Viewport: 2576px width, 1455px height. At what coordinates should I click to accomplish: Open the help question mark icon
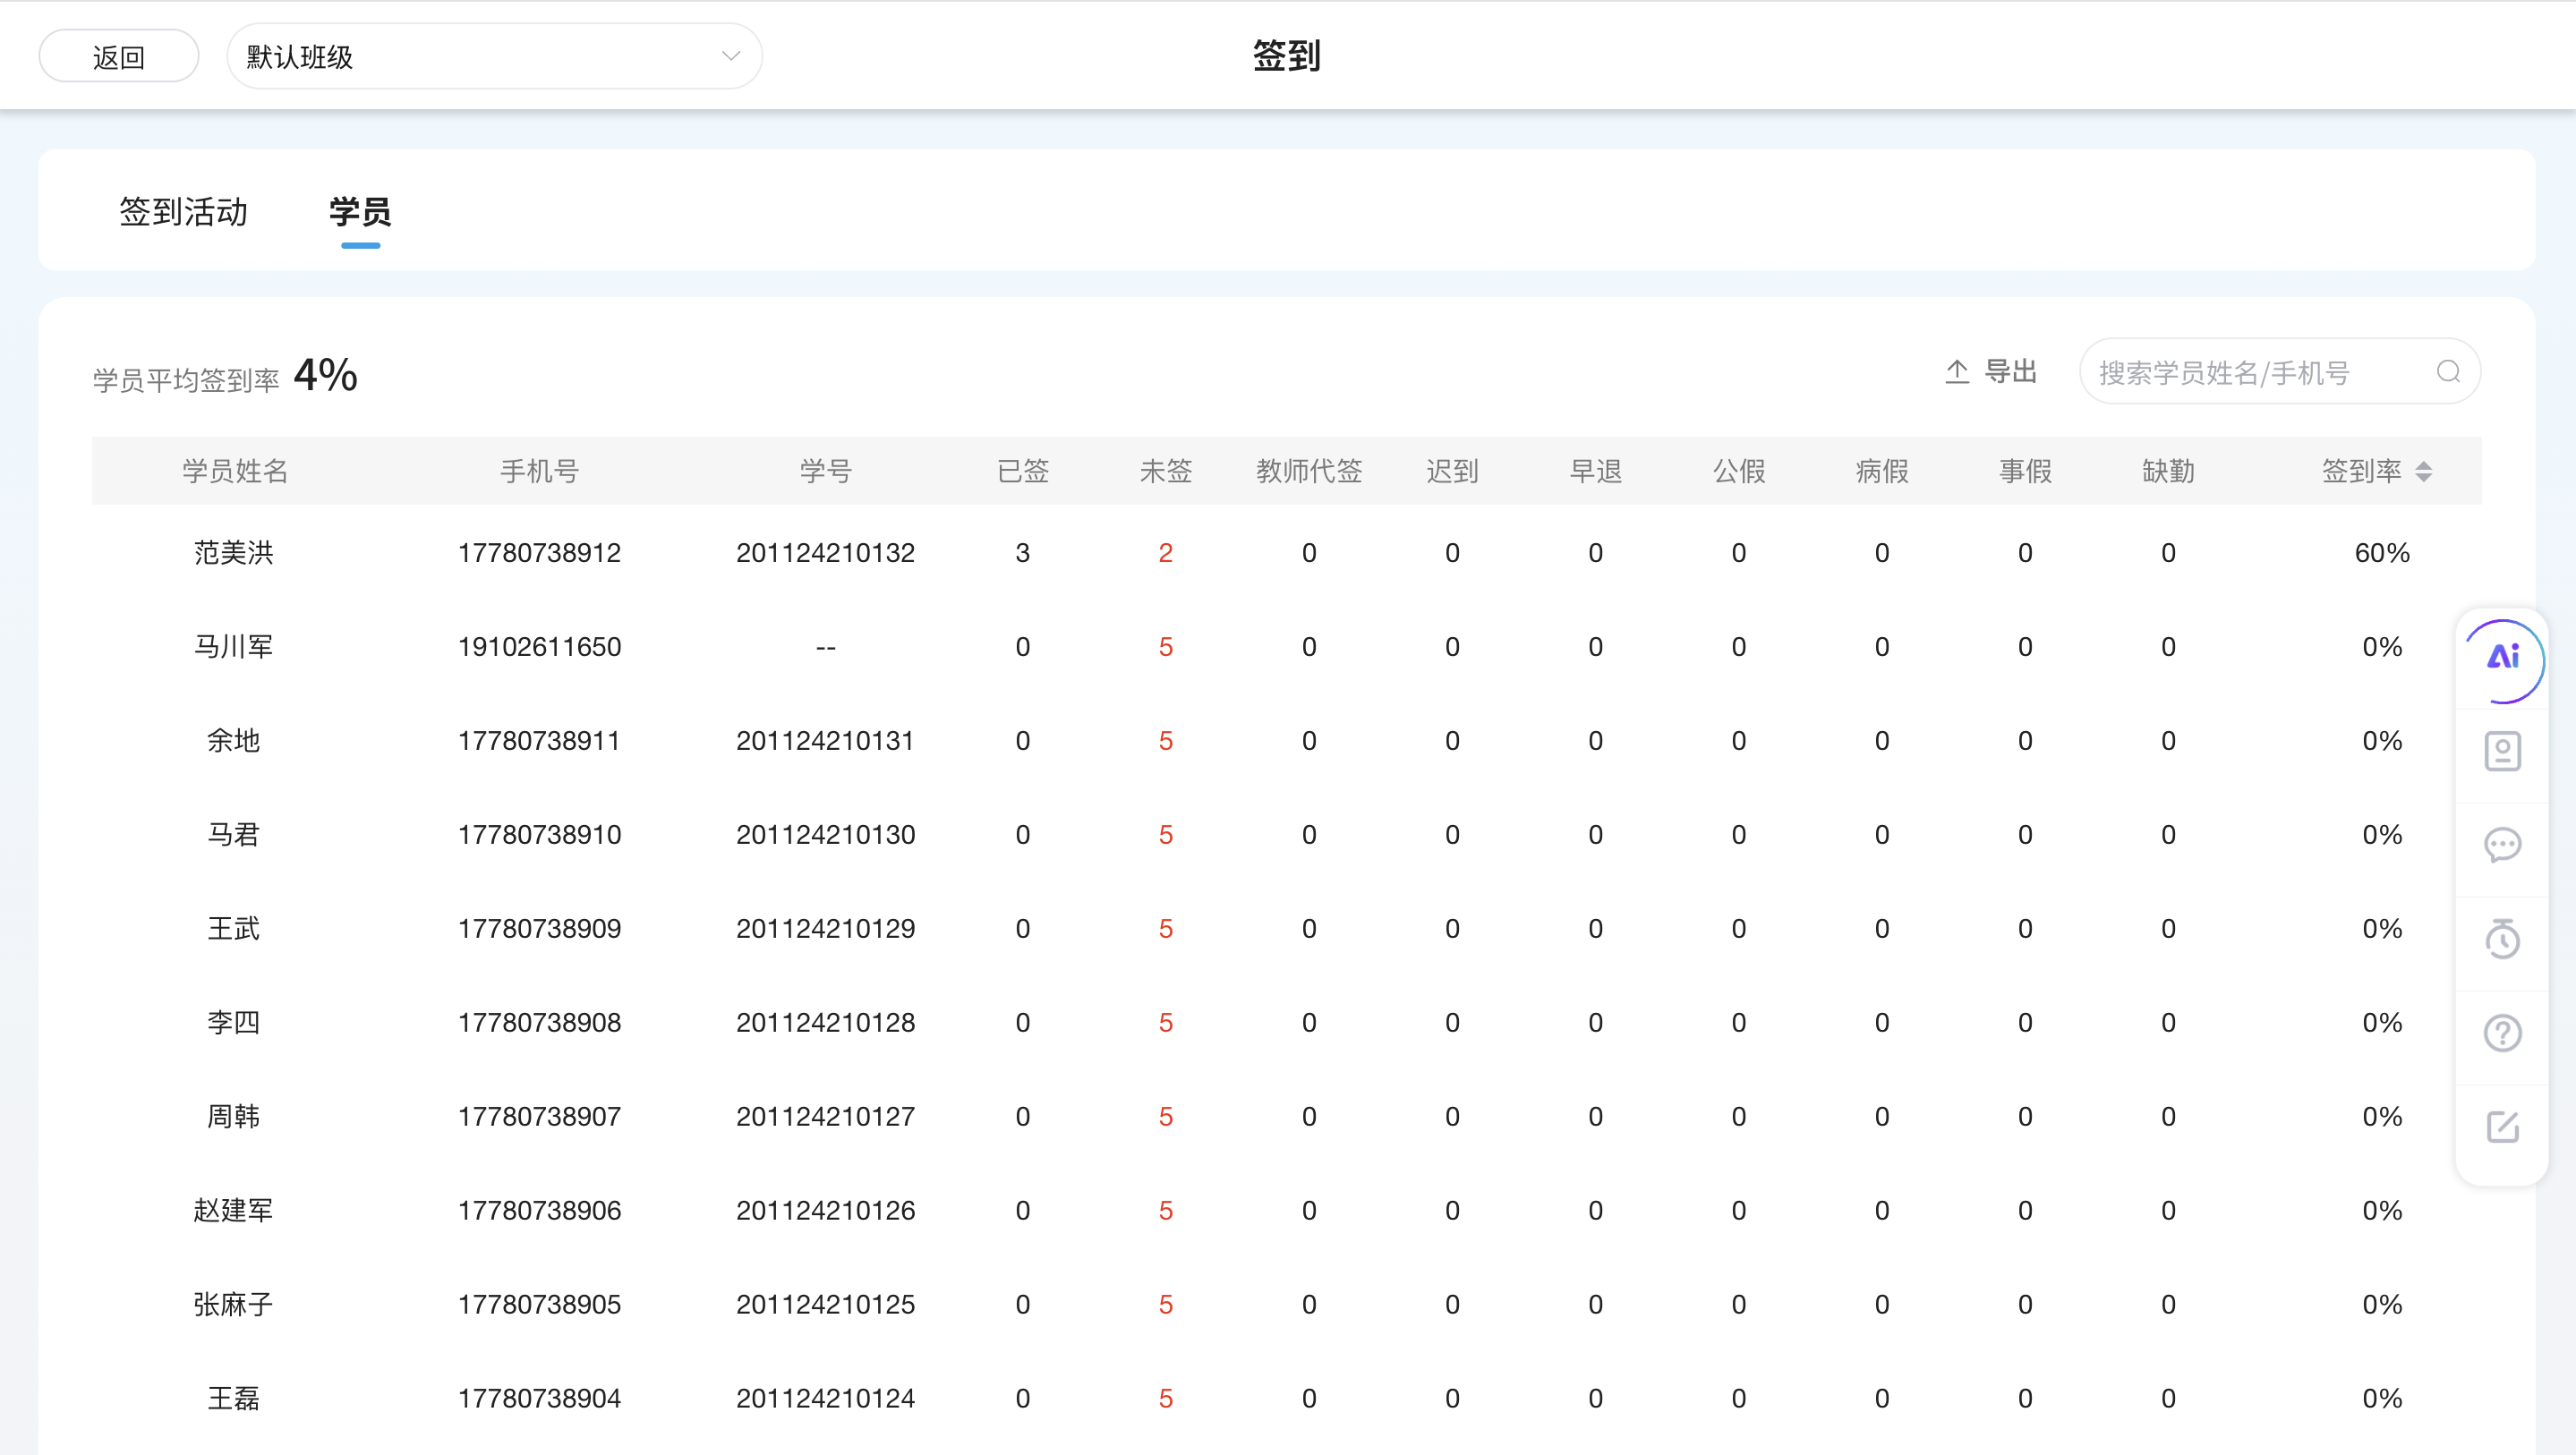[2503, 1033]
